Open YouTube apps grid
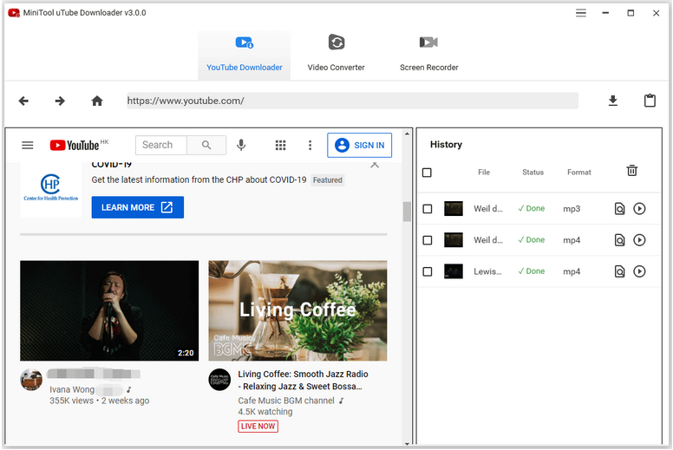 [x=280, y=146]
